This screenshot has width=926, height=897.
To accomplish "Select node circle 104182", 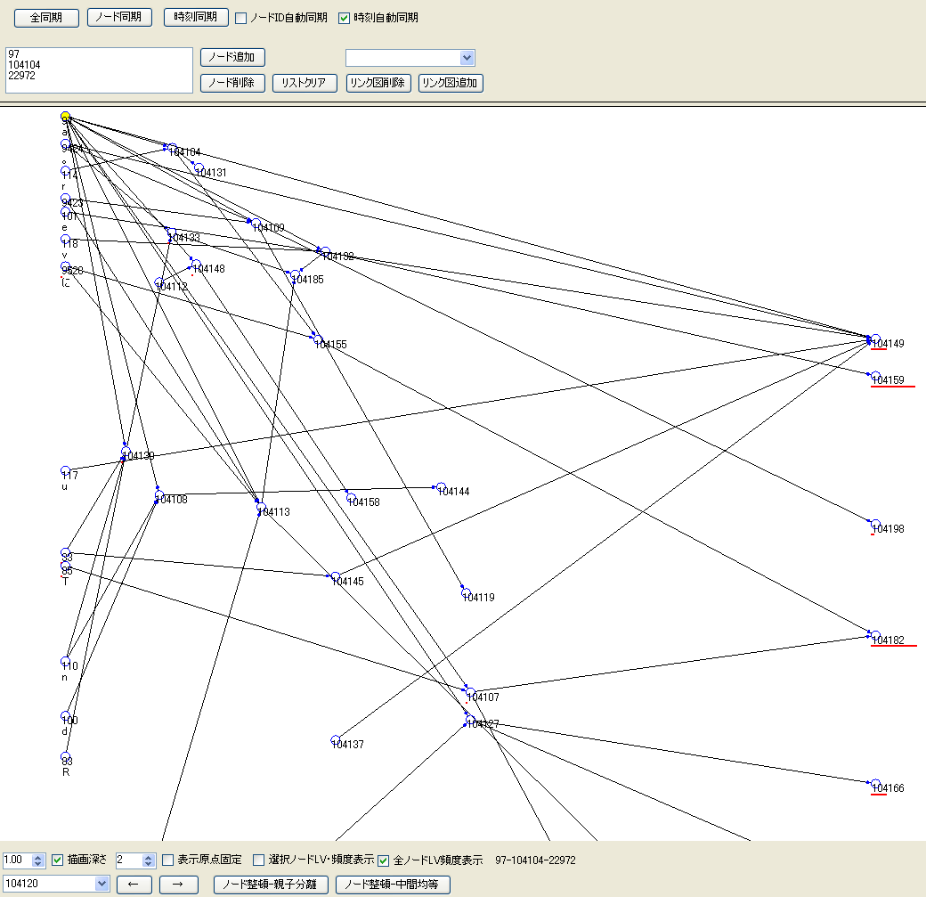I will 875,635.
